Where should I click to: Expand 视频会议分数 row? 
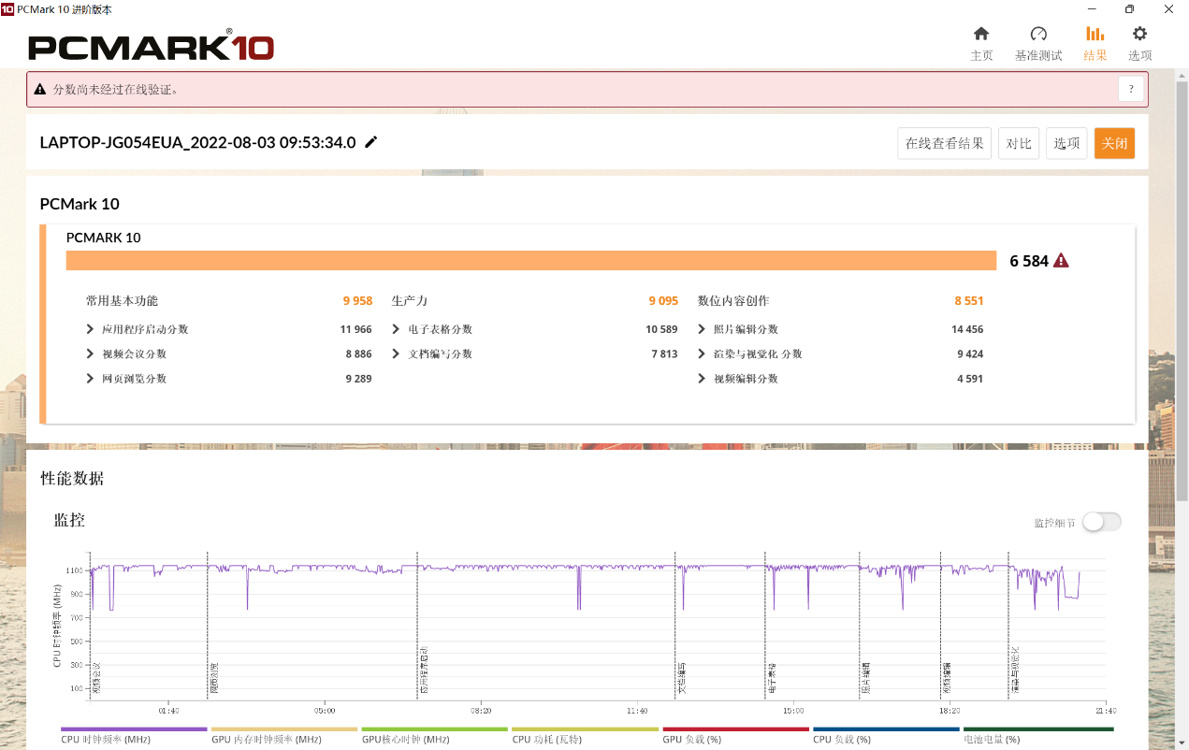coord(90,353)
